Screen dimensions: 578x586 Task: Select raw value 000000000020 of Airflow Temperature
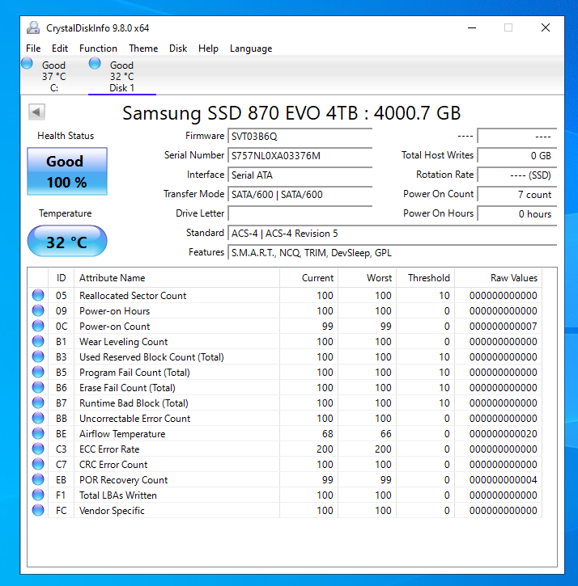point(504,433)
